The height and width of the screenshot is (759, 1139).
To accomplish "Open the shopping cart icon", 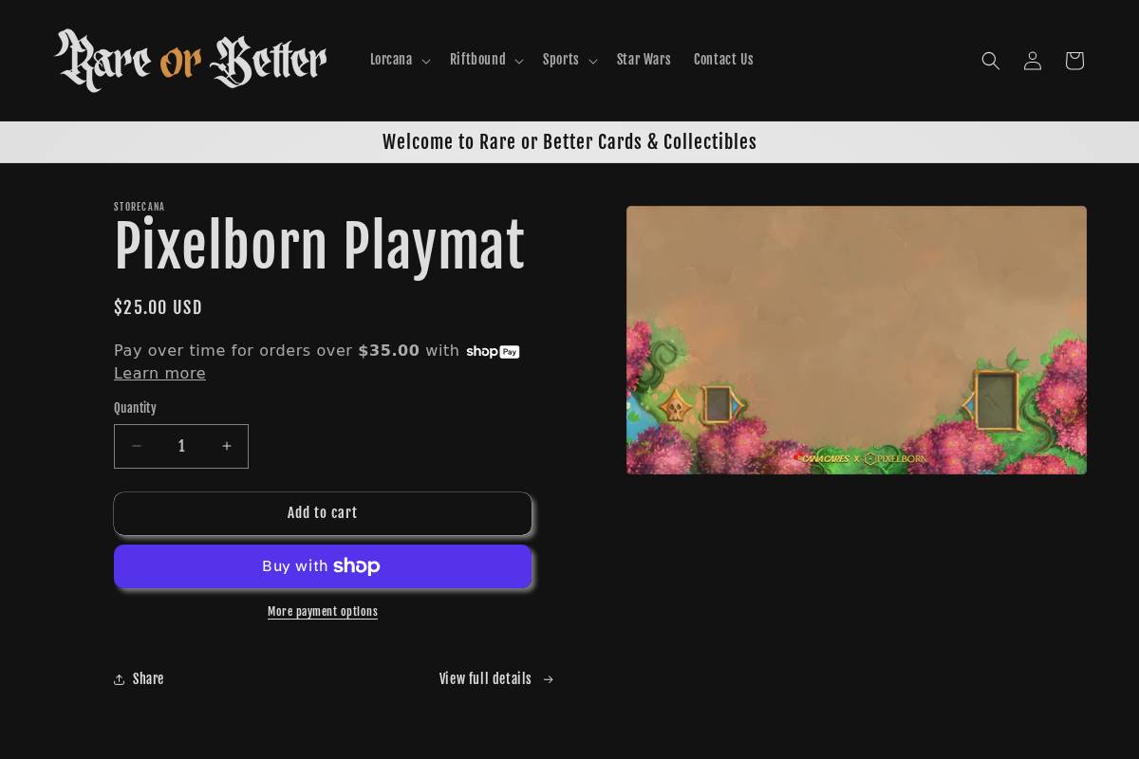I will tap(1074, 61).
